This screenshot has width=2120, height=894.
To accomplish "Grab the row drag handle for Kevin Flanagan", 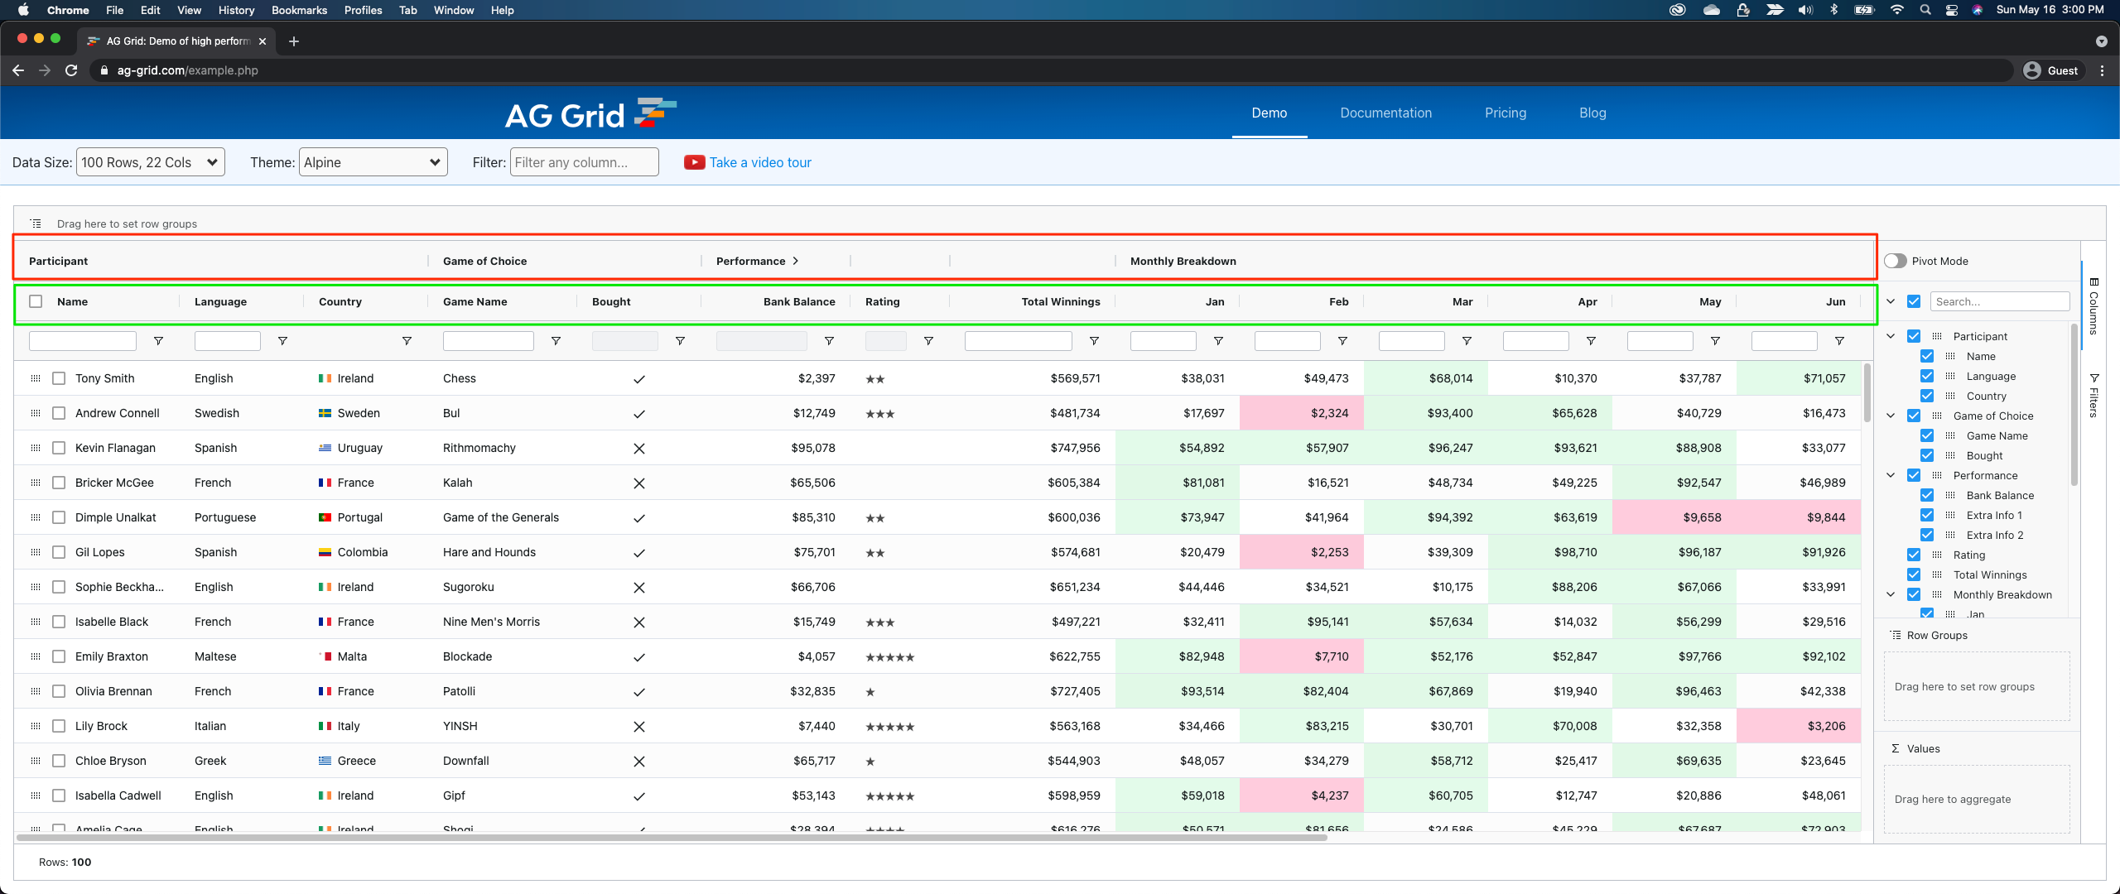I will click(36, 448).
